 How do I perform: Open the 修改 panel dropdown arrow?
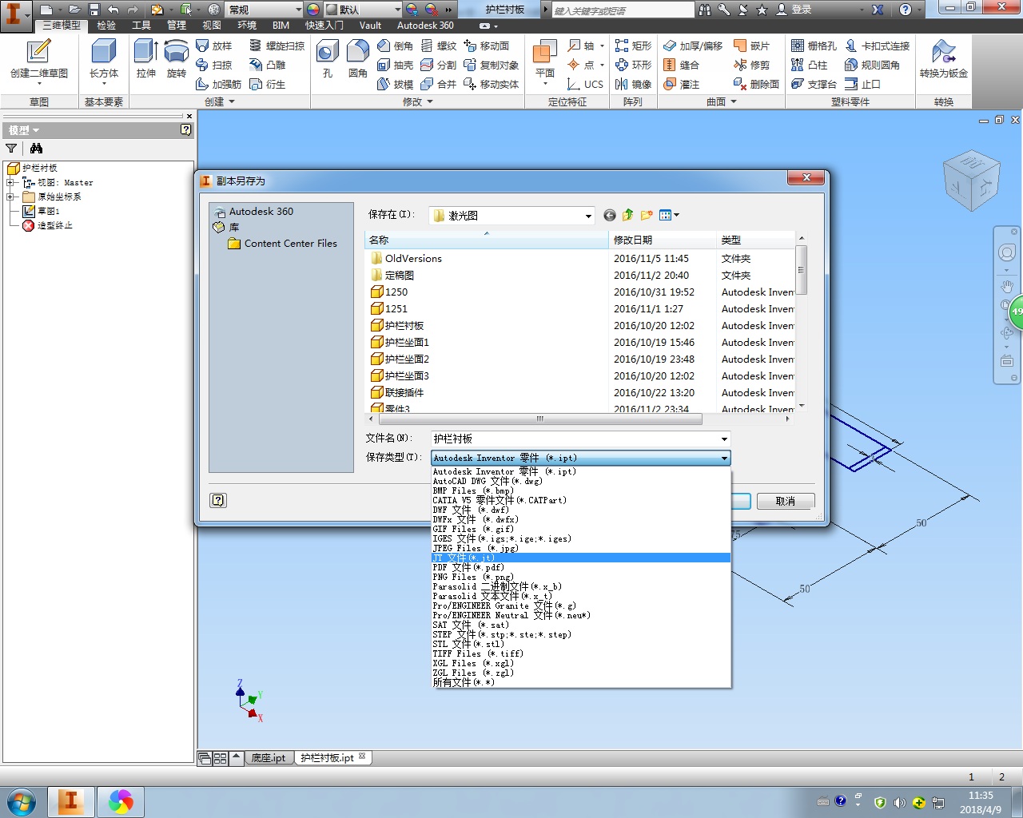[430, 102]
